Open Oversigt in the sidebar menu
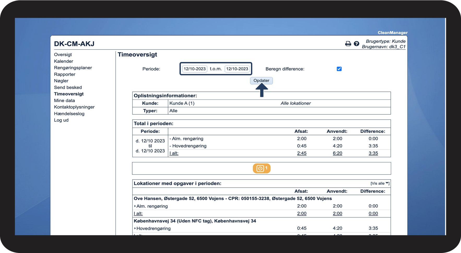 point(63,55)
